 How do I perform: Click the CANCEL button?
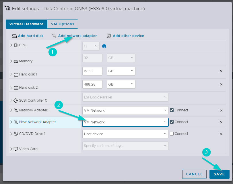point(194,174)
